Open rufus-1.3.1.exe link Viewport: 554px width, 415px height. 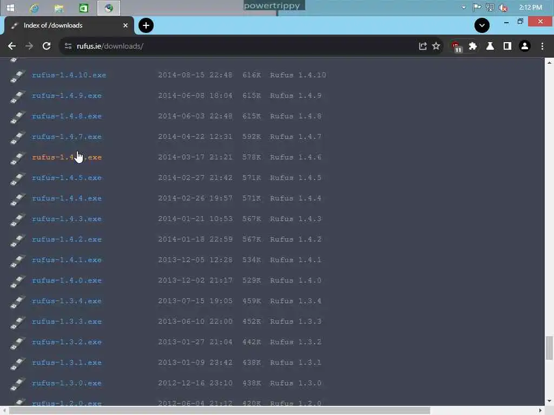tap(67, 363)
